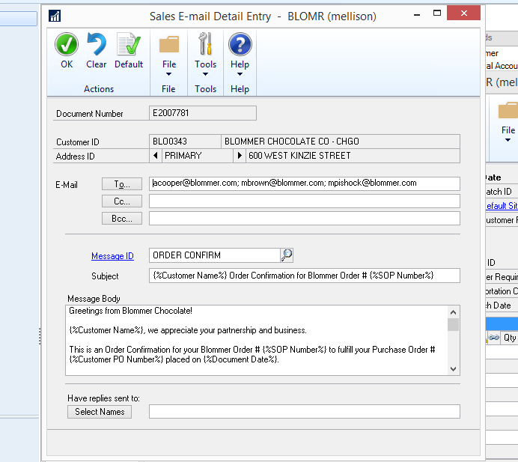The width and height of the screenshot is (518, 462).
Task: Click the message body scrollbar thumb
Action: [x=454, y=324]
